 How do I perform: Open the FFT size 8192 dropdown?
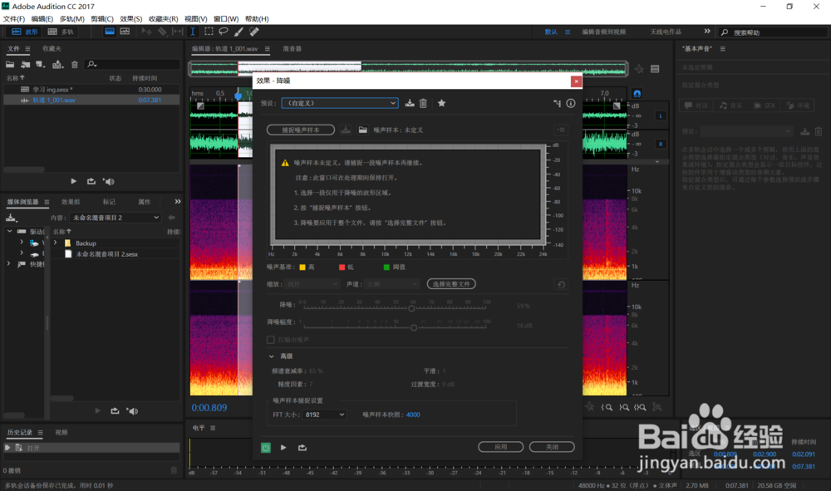point(325,415)
